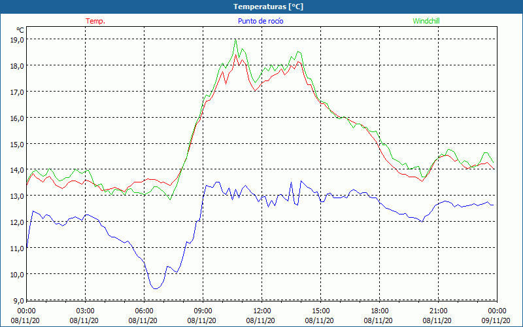
Task: Click the 09/11/20 date label
Action: click(x=496, y=320)
